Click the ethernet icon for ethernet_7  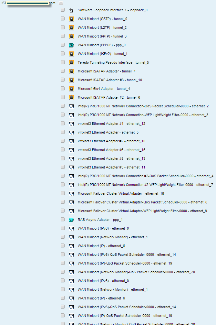[x=71, y=185]
